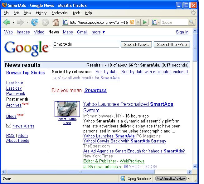Go to the Web search link
Viewport: 204px width, 184px height.
[x=8, y=32]
